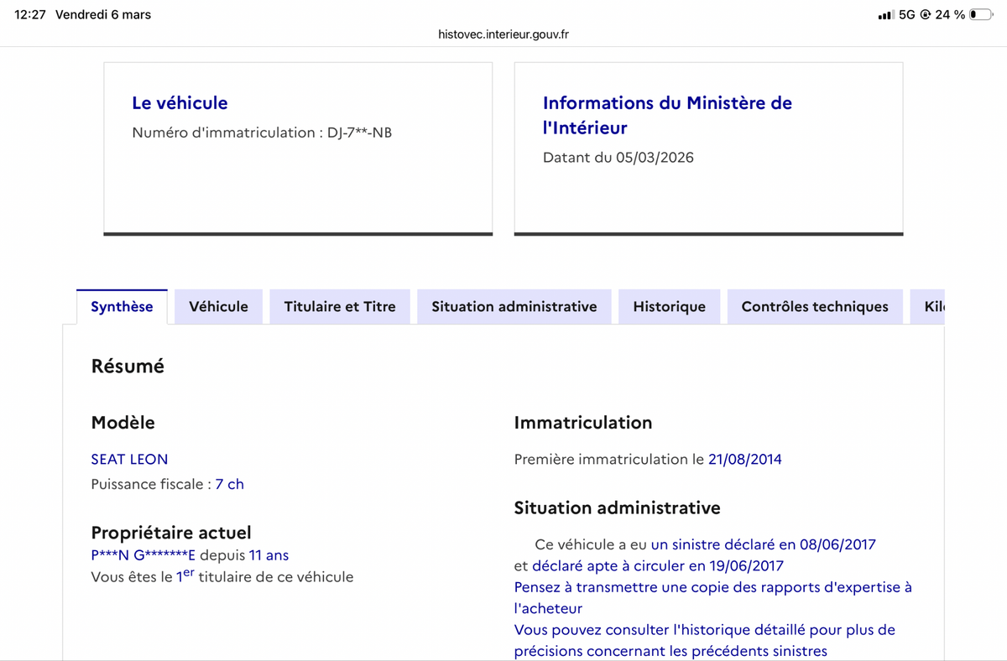Tap the orientation lock icon in the status bar
The width and height of the screenshot is (1007, 661).
click(x=926, y=15)
